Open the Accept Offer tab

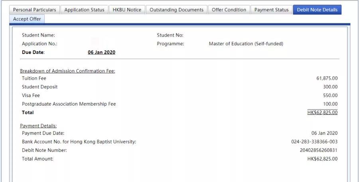27,19
